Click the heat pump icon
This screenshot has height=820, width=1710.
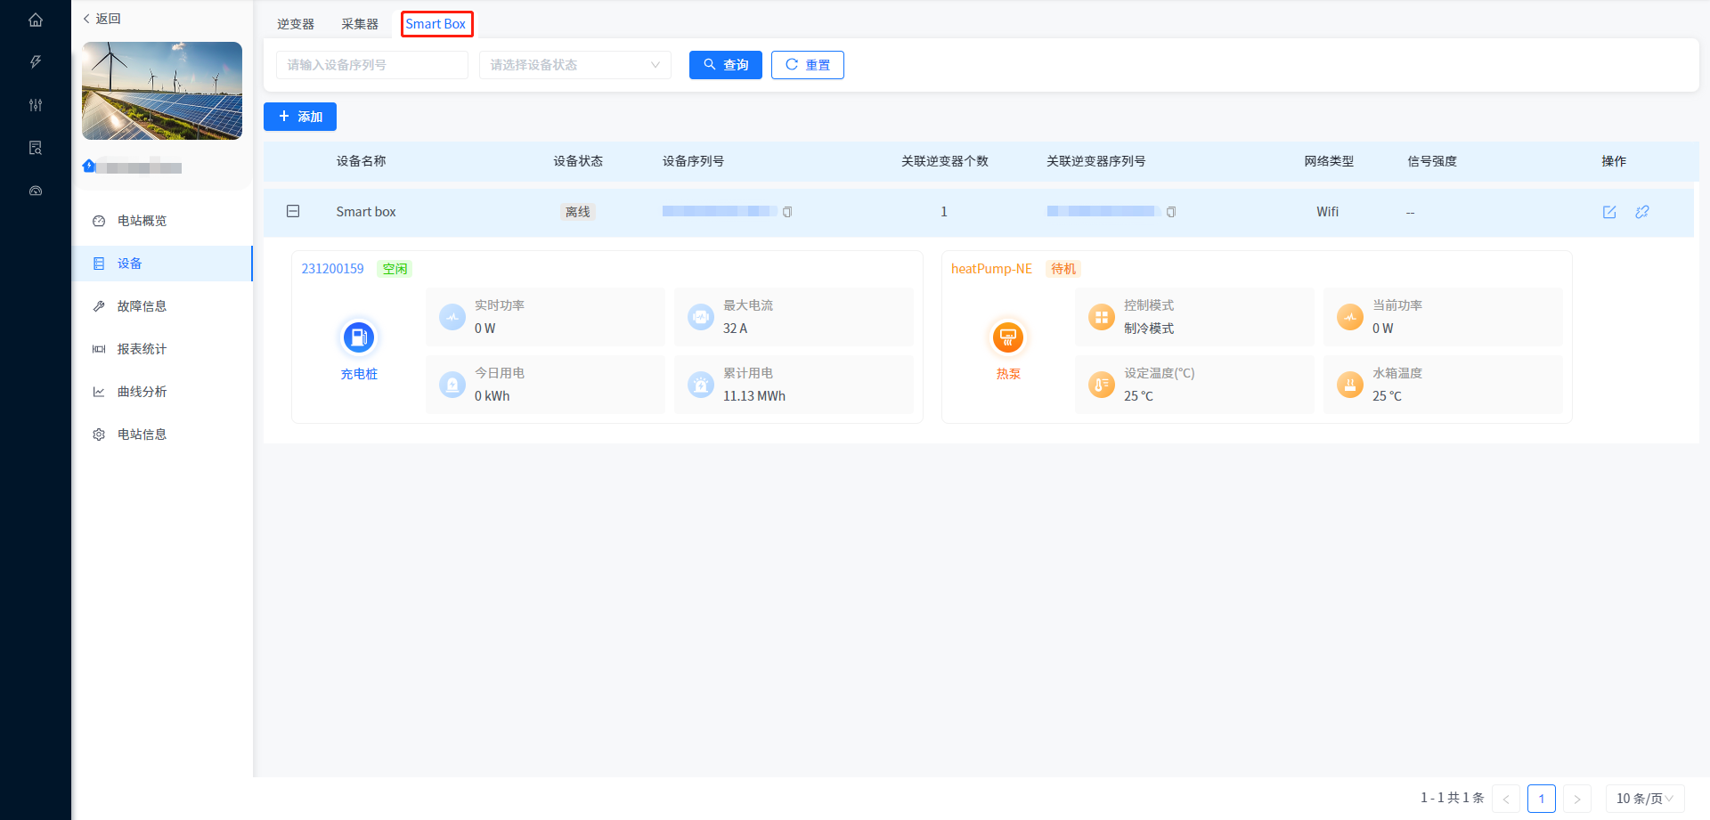pyautogui.click(x=1008, y=337)
